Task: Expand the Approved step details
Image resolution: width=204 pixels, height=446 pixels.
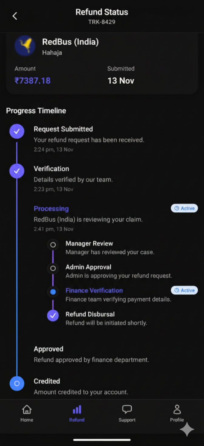Action: click(49, 349)
